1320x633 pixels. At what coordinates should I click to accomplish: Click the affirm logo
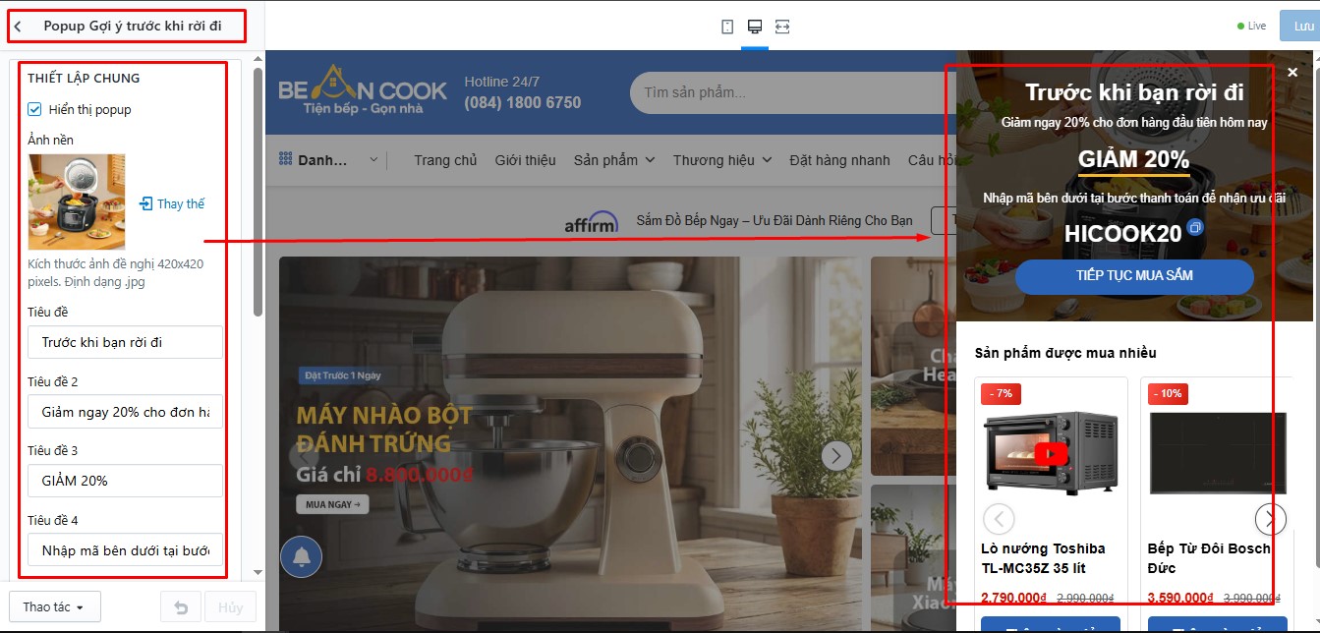click(591, 222)
